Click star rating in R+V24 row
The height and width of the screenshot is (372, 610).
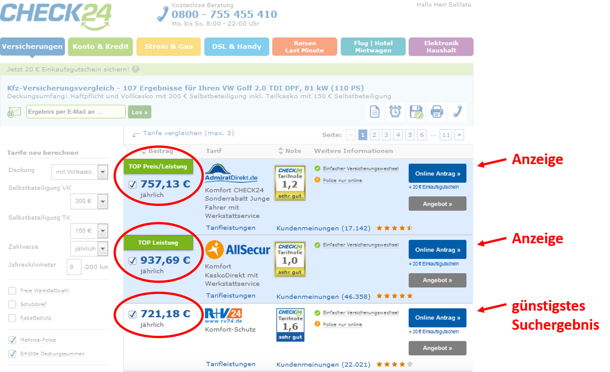coord(394,364)
